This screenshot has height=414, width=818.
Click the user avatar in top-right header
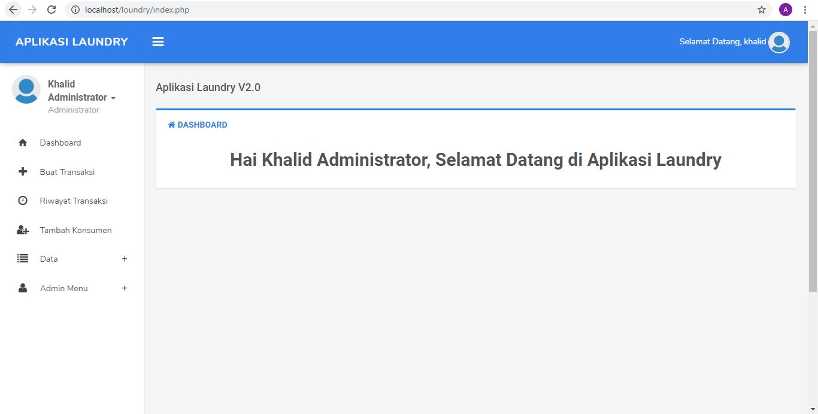[x=778, y=42]
